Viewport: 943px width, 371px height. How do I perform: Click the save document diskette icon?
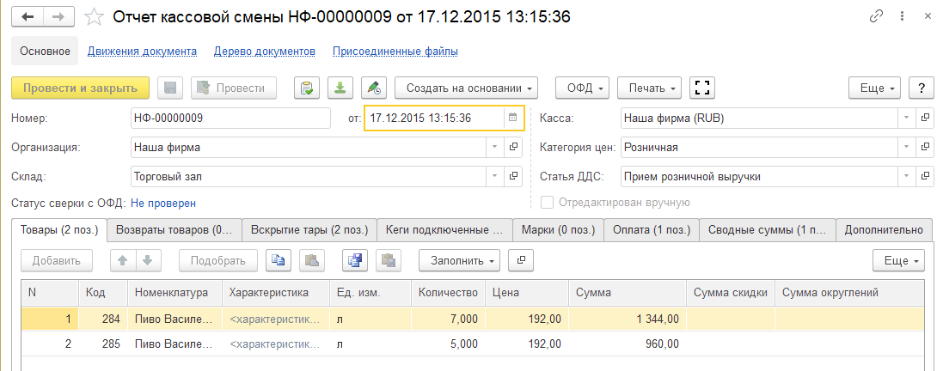(x=170, y=88)
